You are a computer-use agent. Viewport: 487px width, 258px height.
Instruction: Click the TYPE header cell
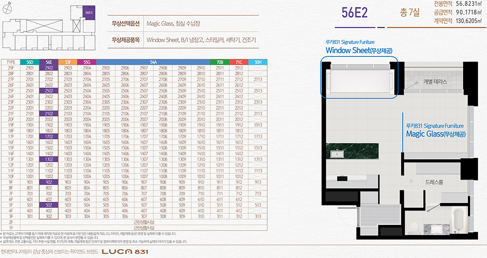click(x=11, y=62)
